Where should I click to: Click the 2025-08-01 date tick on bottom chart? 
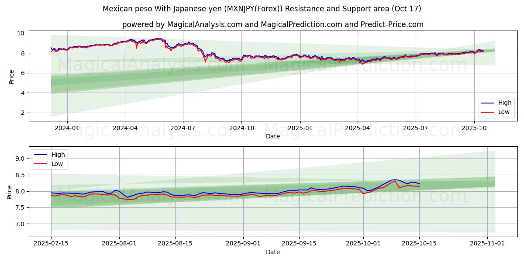click(119, 244)
